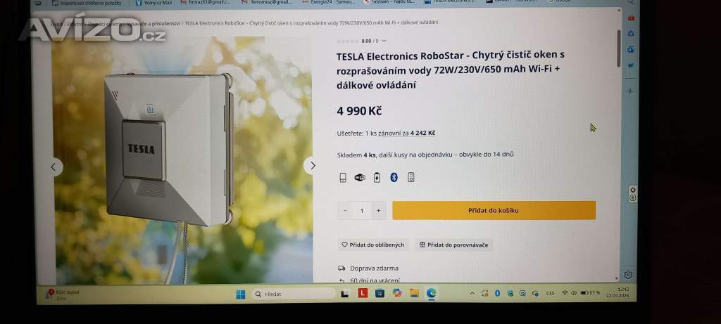Show next product image with right arrow
721x324 pixels.
[x=312, y=166]
